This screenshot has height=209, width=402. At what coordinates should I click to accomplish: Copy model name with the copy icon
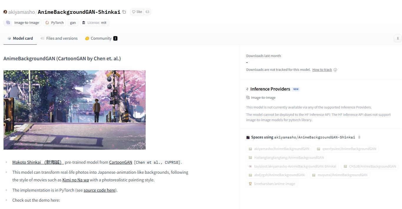(124, 12)
